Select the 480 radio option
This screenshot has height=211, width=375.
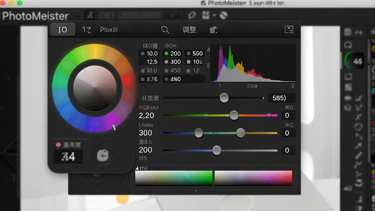166,79
